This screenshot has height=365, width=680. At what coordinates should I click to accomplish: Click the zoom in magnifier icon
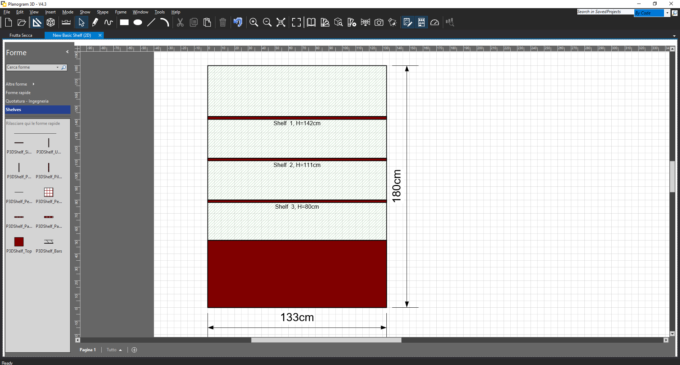[254, 23]
